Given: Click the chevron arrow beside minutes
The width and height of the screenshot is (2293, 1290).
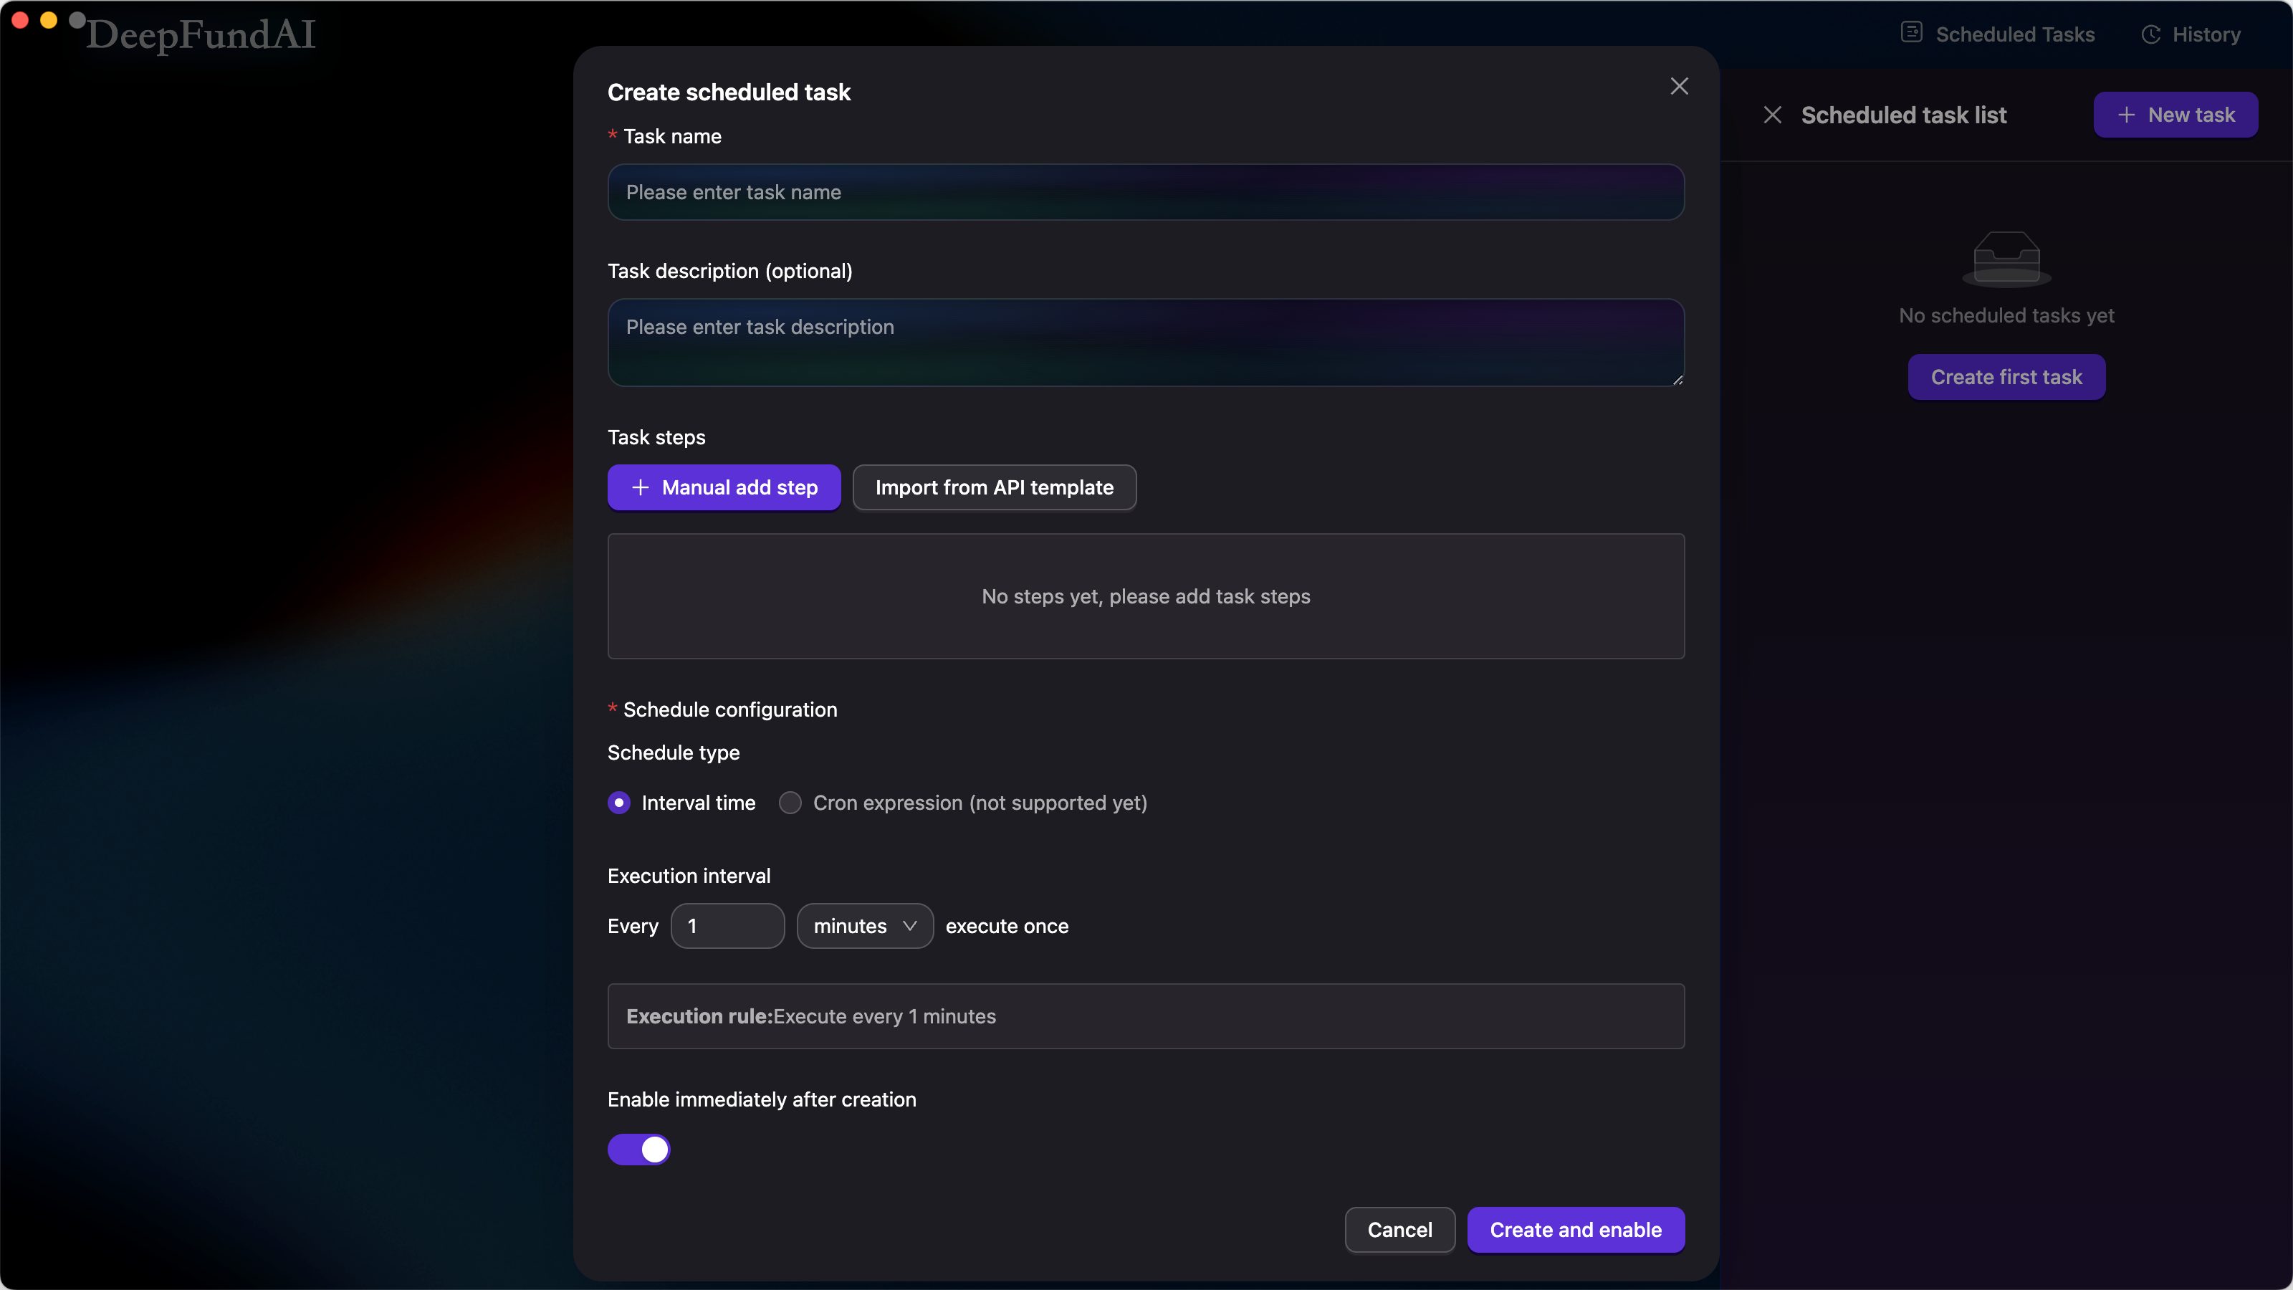Looking at the screenshot, I should tap(910, 926).
